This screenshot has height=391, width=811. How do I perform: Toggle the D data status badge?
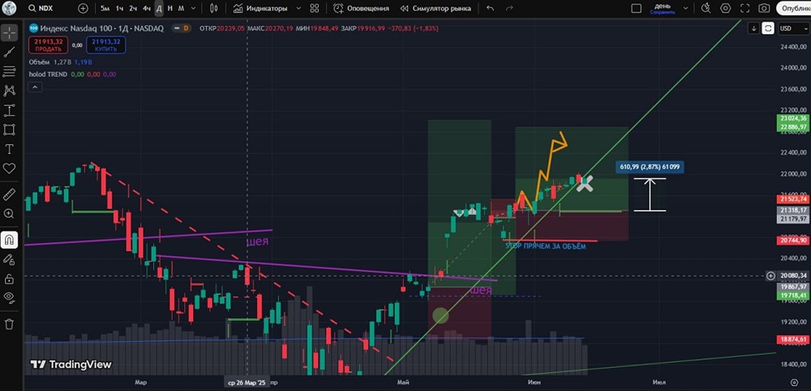(x=185, y=28)
